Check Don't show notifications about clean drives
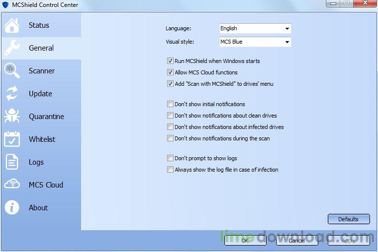 (170, 116)
